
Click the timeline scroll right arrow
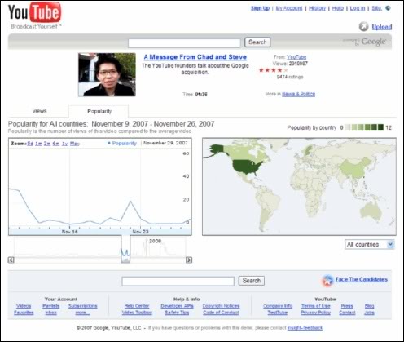189,260
